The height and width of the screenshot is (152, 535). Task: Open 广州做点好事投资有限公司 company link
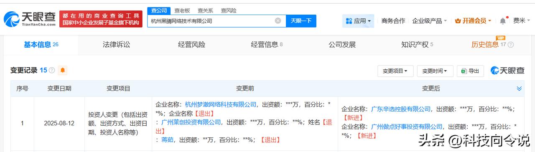click(x=407, y=127)
